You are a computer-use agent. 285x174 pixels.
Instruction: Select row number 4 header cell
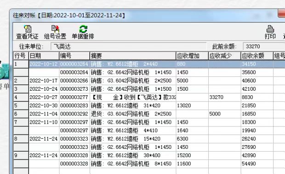pos(21,97)
